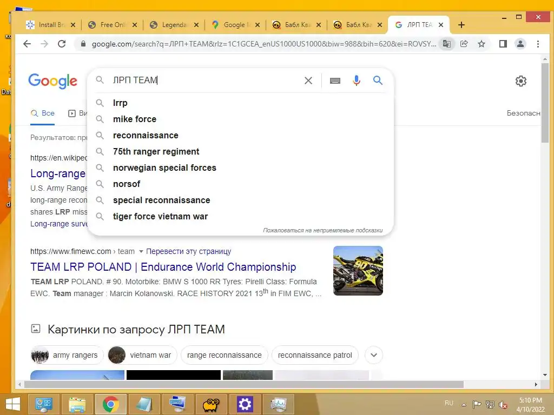Bookmark this page with the star icon
The height and width of the screenshot is (415, 554).
[481, 44]
